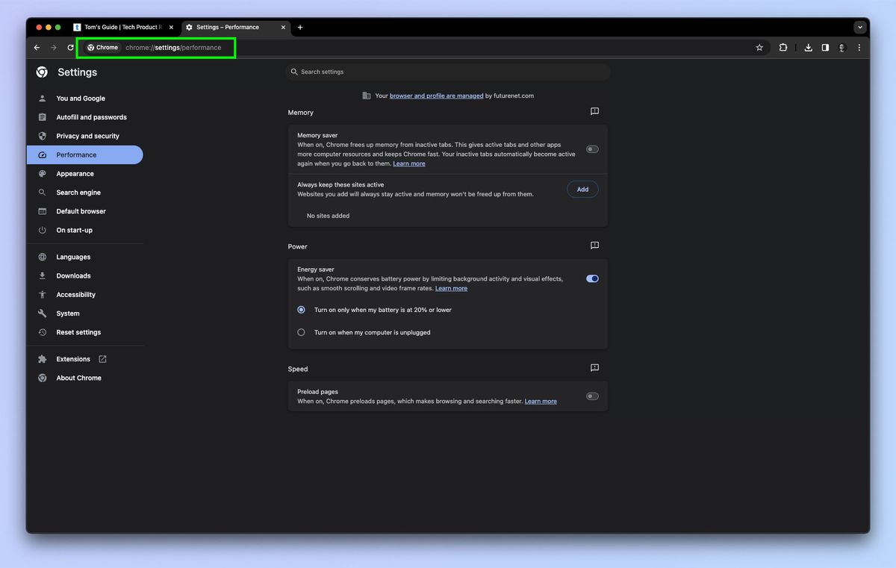Click the 'browser and profile are managed' link

click(436, 96)
